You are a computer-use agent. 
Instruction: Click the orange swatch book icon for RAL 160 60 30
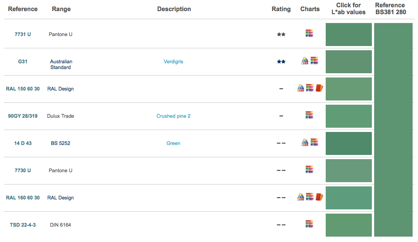click(x=320, y=197)
